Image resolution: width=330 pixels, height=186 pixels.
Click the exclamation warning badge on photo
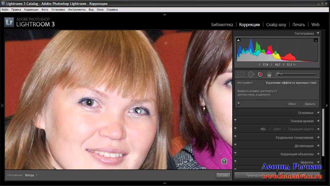(224, 161)
